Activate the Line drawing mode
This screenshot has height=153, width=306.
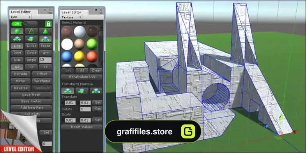pos(17,46)
